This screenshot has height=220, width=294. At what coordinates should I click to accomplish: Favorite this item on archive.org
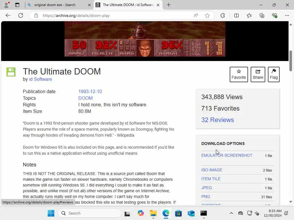click(239, 74)
